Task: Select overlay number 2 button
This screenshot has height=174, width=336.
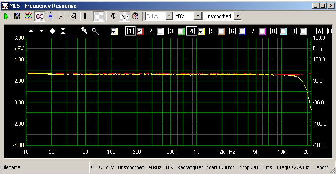Action: (x=151, y=31)
